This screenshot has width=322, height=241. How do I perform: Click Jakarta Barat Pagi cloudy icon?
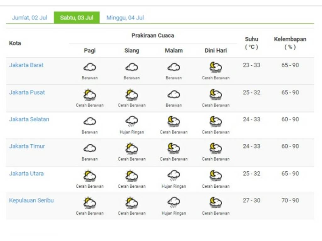(90, 67)
